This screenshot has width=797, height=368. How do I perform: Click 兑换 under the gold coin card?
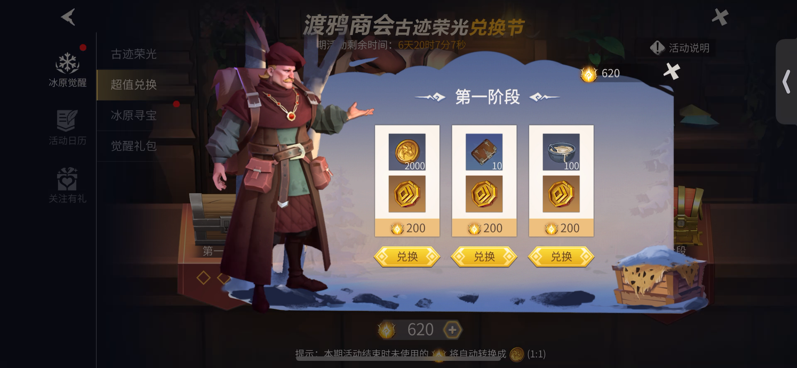coord(407,257)
